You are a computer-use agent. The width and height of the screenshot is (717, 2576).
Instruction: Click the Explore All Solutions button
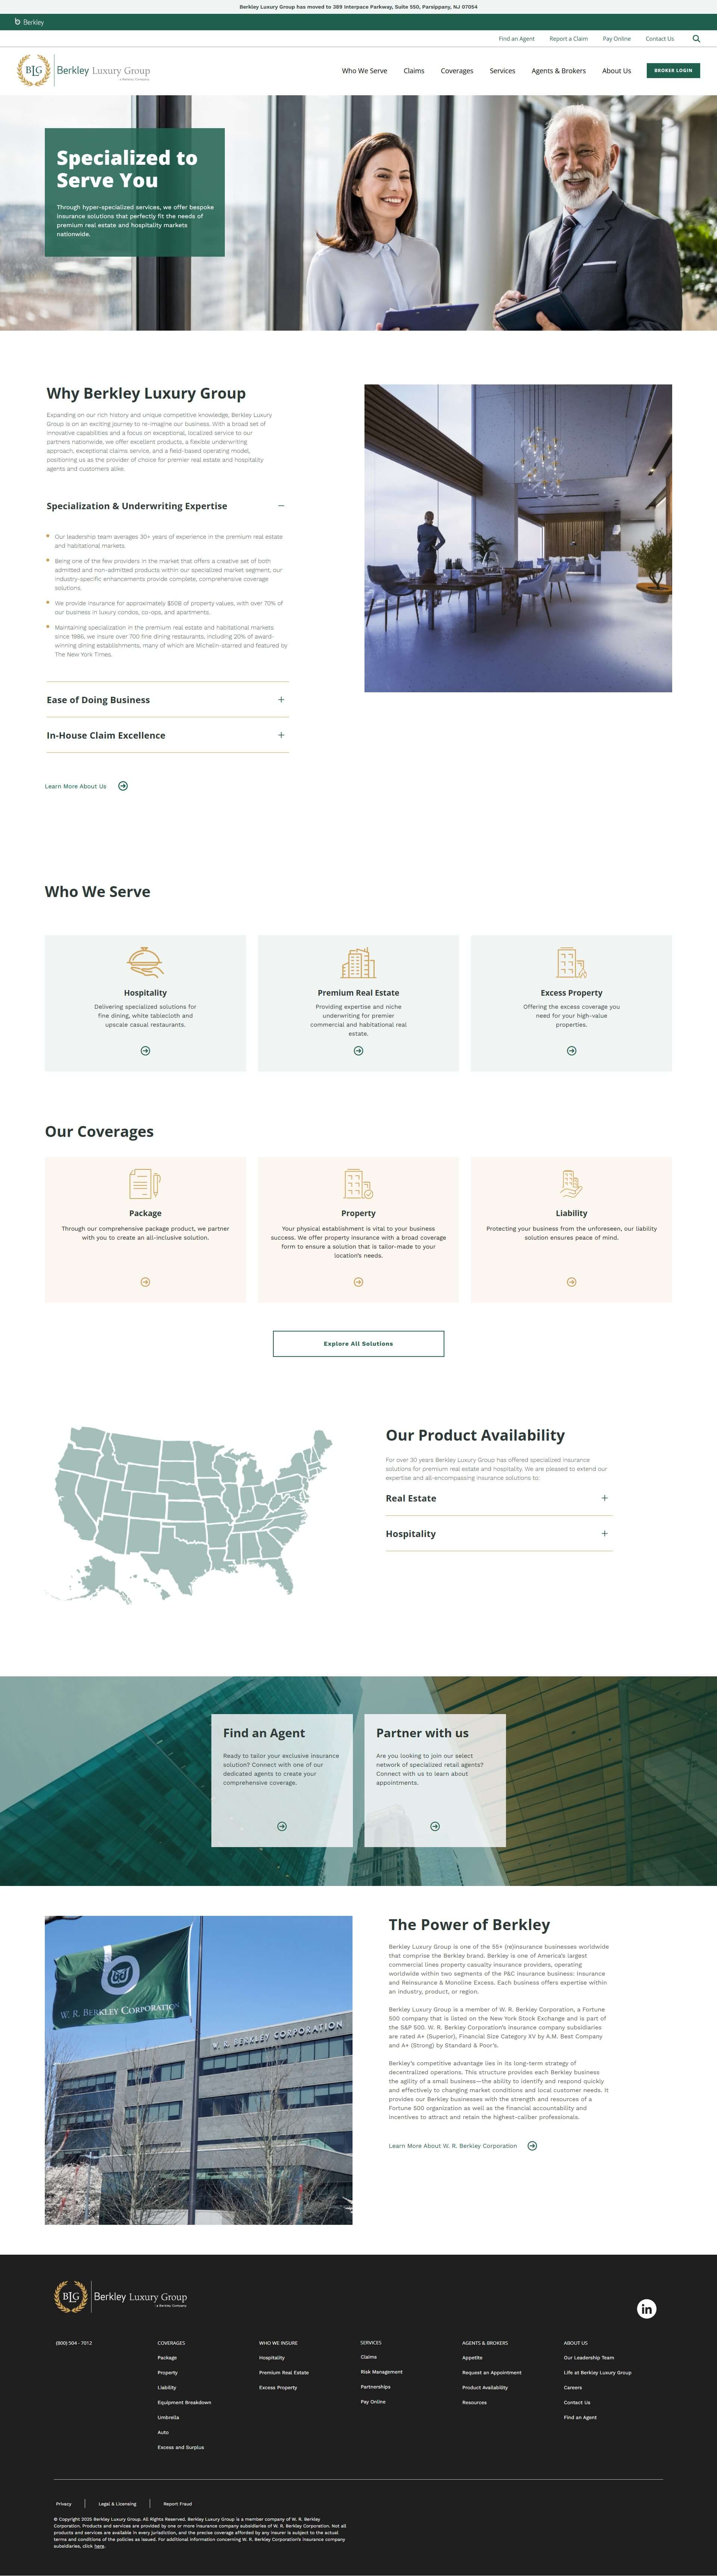pos(358,1343)
